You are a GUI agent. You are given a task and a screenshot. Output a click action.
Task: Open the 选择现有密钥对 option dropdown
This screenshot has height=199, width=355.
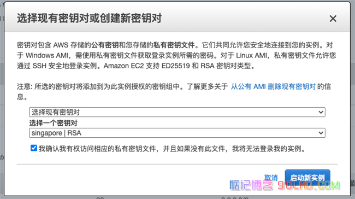click(x=177, y=112)
